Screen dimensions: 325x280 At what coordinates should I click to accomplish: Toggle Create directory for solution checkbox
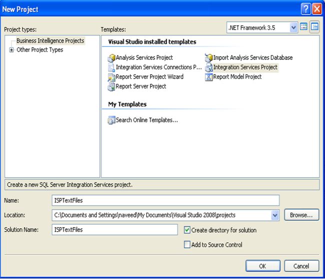(187, 230)
